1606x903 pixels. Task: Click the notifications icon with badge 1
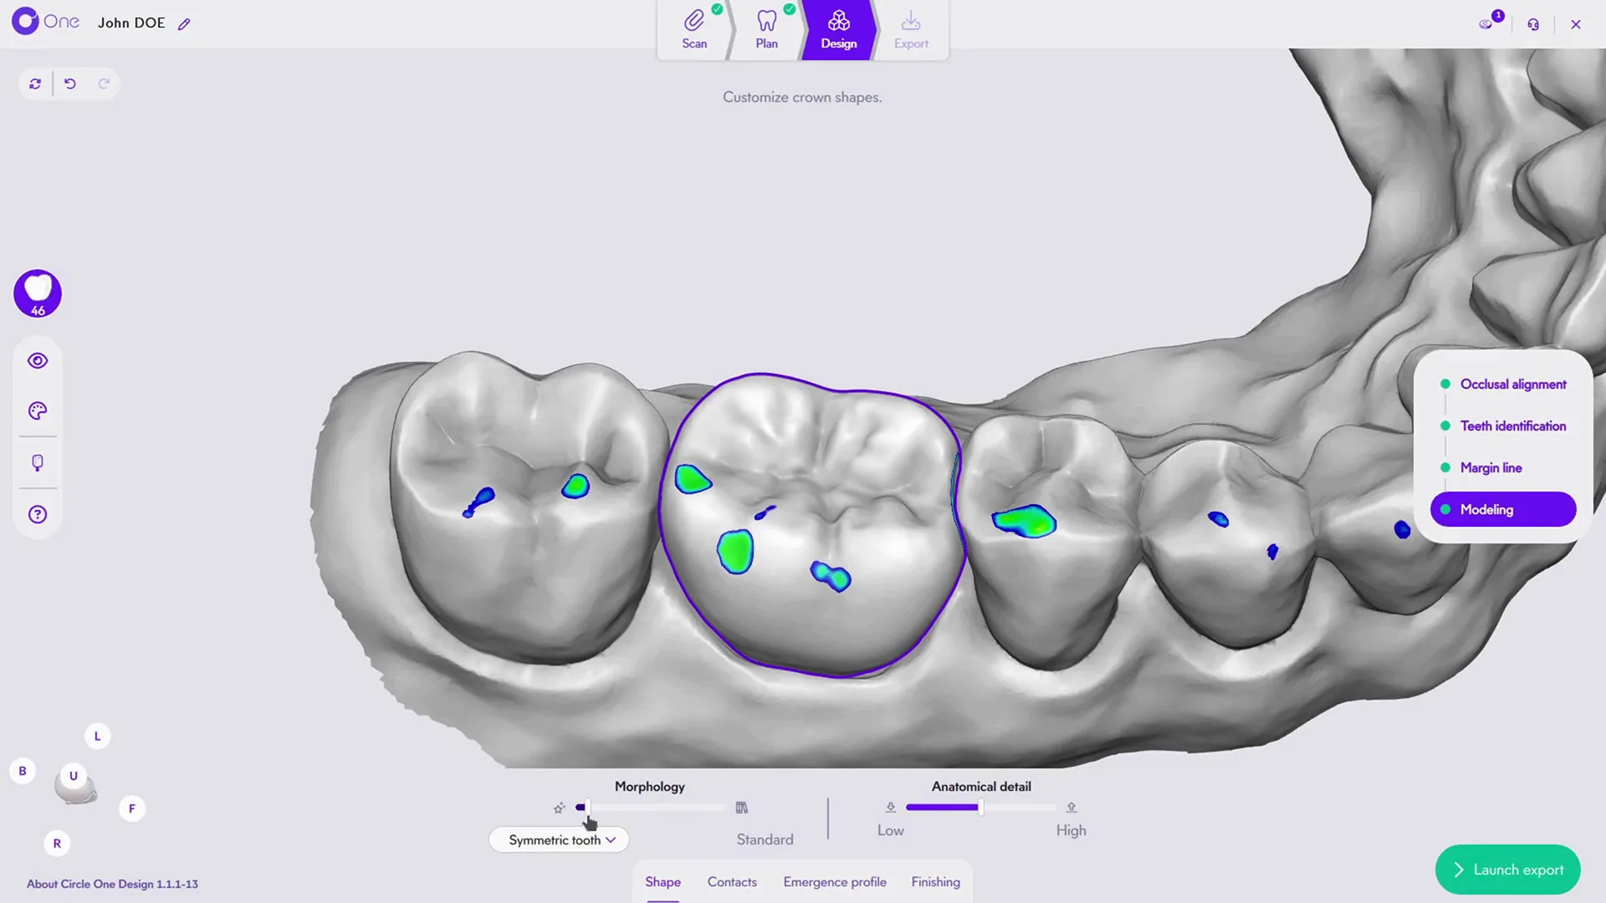point(1487,23)
